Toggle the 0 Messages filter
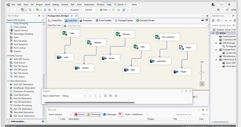 (110, 114)
